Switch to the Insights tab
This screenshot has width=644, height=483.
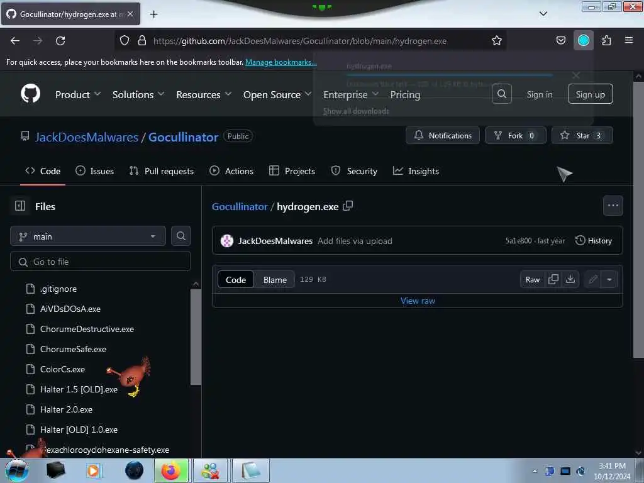tap(416, 171)
